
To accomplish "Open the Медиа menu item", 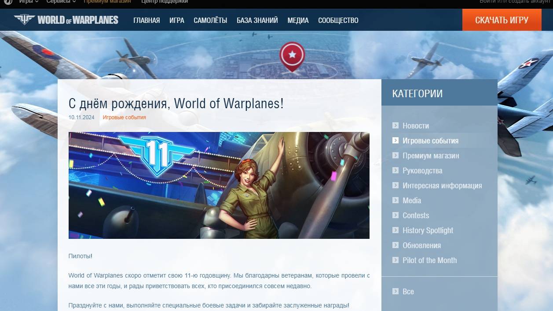I will click(x=298, y=20).
